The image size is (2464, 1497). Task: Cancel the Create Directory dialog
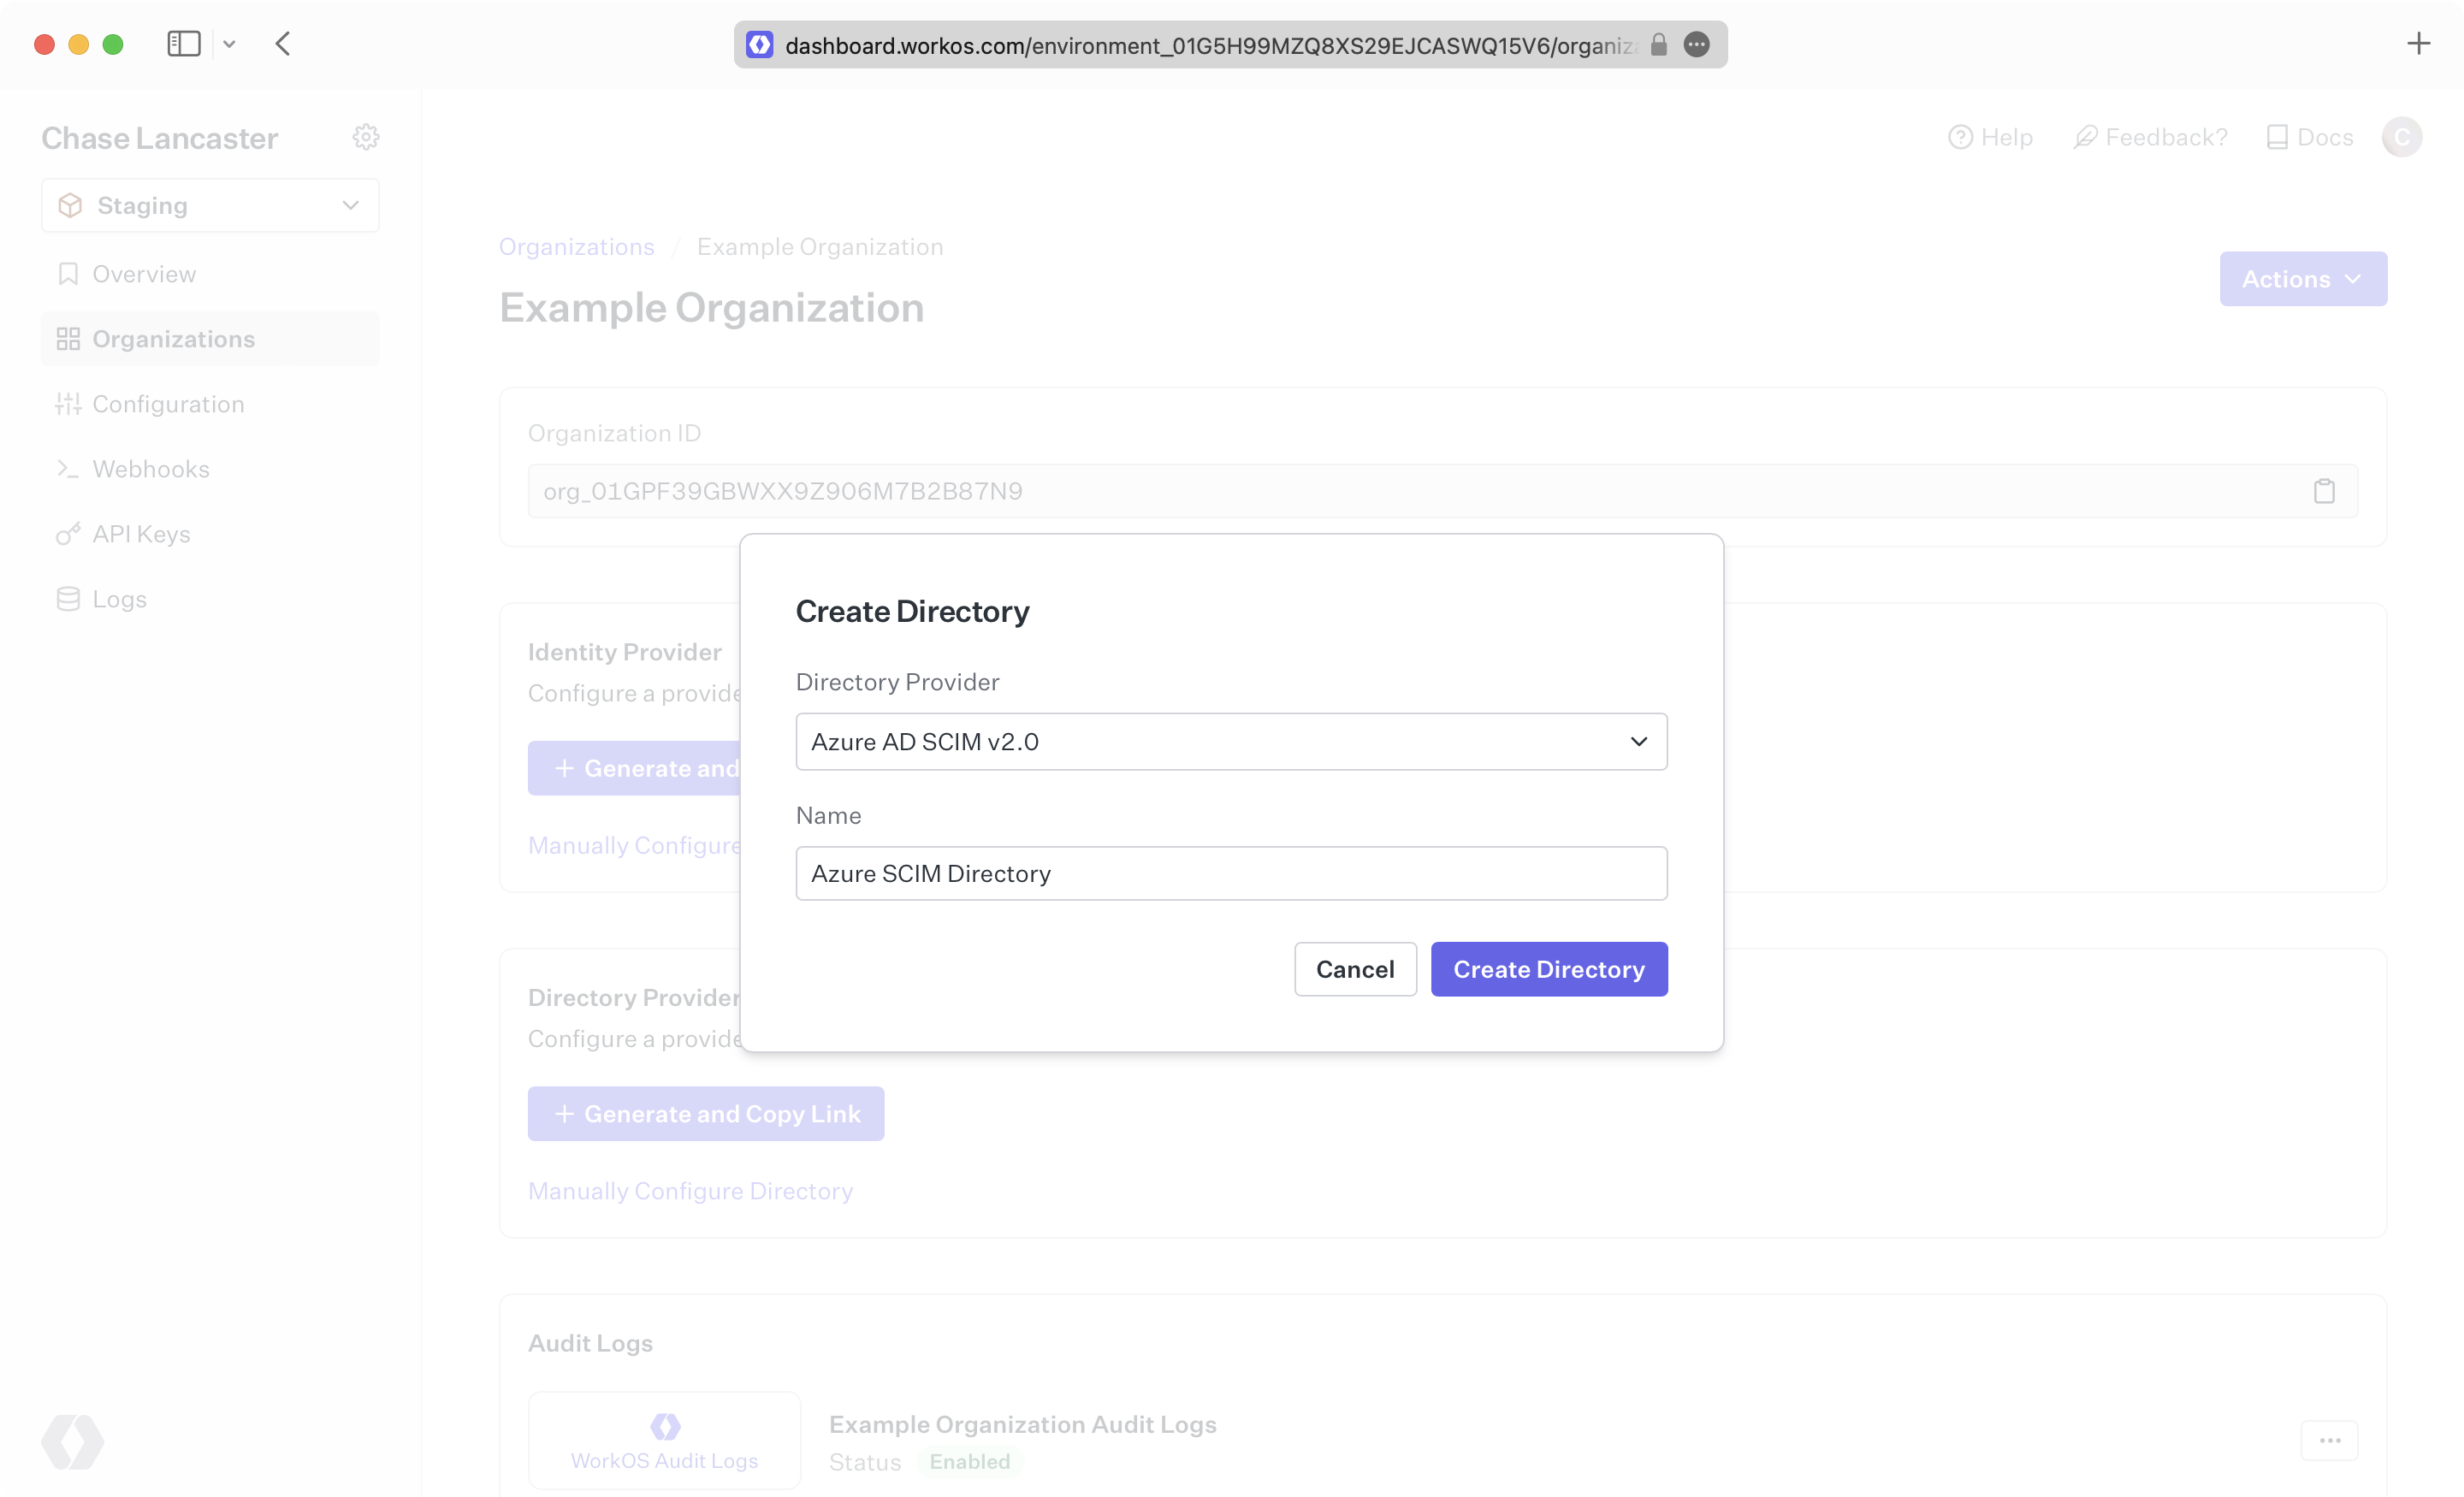coord(1354,969)
